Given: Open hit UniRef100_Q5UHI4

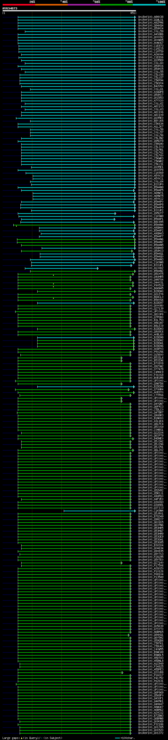Looking at the screenshot, I should [150, 28].
